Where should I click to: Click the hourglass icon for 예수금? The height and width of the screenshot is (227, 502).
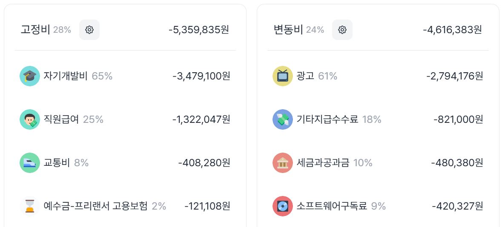(x=30, y=206)
